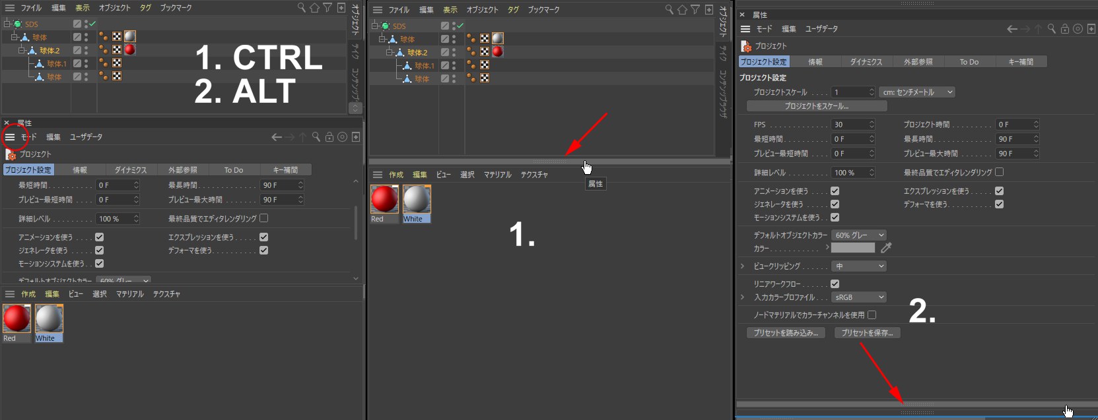Toggle 最終品質でエディタレンダリング in the right panel

tap(999, 172)
